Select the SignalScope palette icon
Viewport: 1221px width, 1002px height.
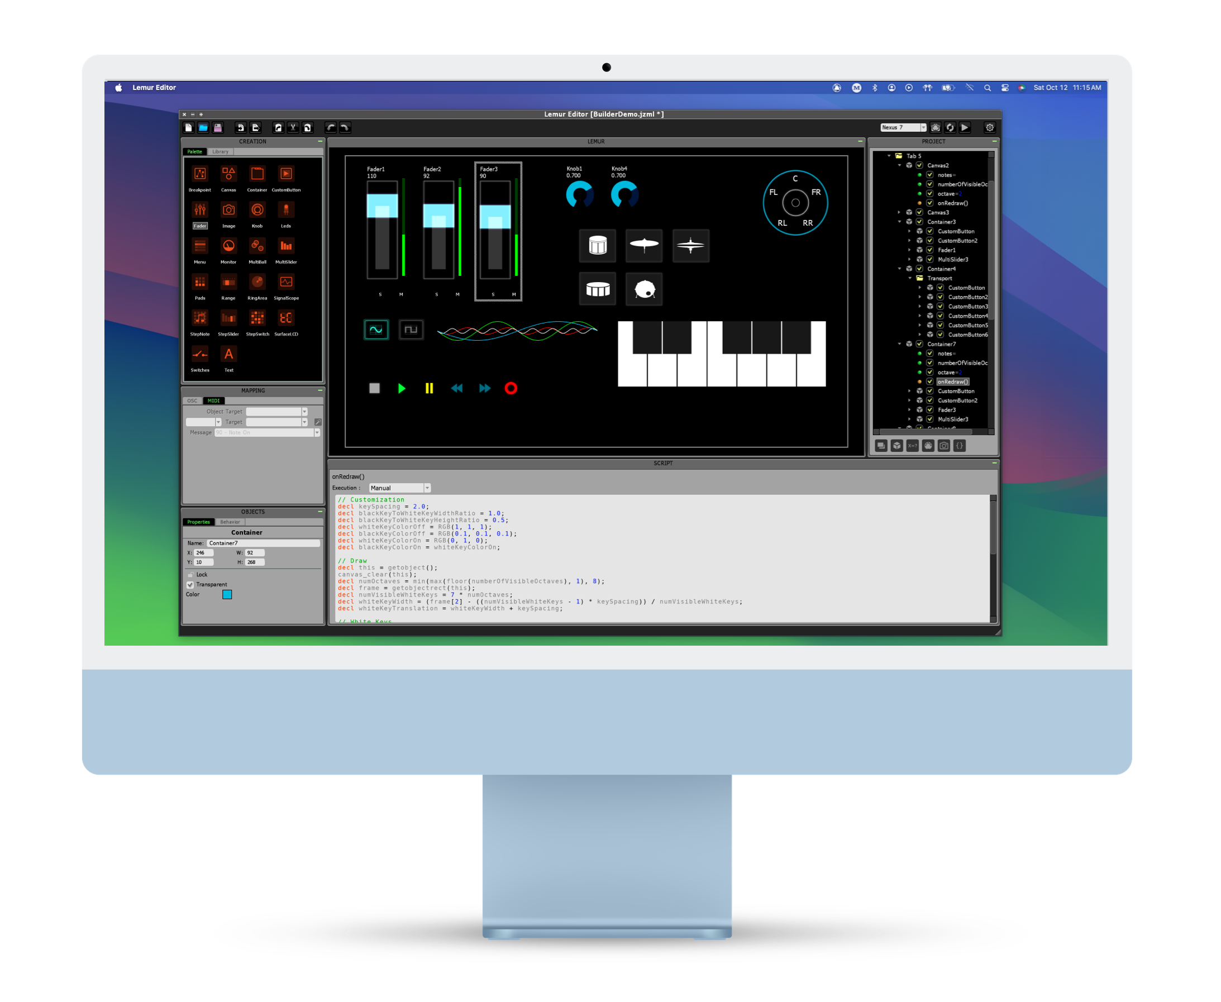(286, 283)
